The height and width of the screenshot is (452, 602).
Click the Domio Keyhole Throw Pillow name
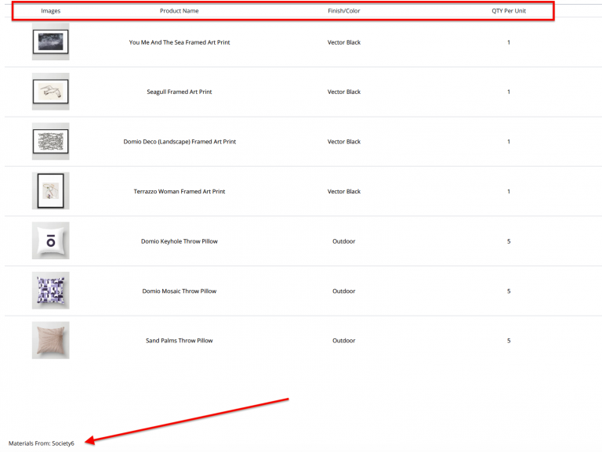pyautogui.click(x=179, y=241)
